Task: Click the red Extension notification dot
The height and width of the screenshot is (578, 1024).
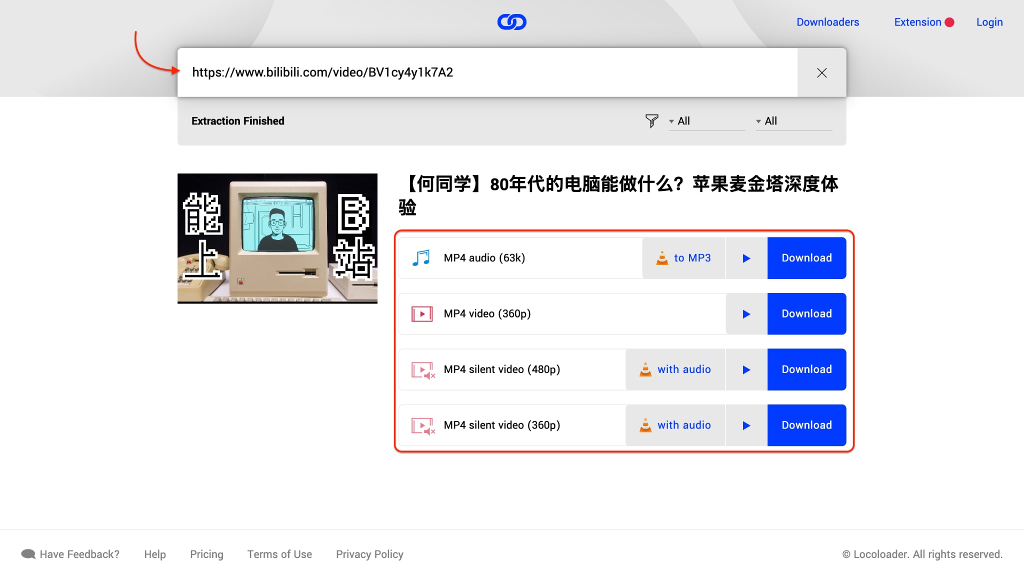Action: (949, 22)
